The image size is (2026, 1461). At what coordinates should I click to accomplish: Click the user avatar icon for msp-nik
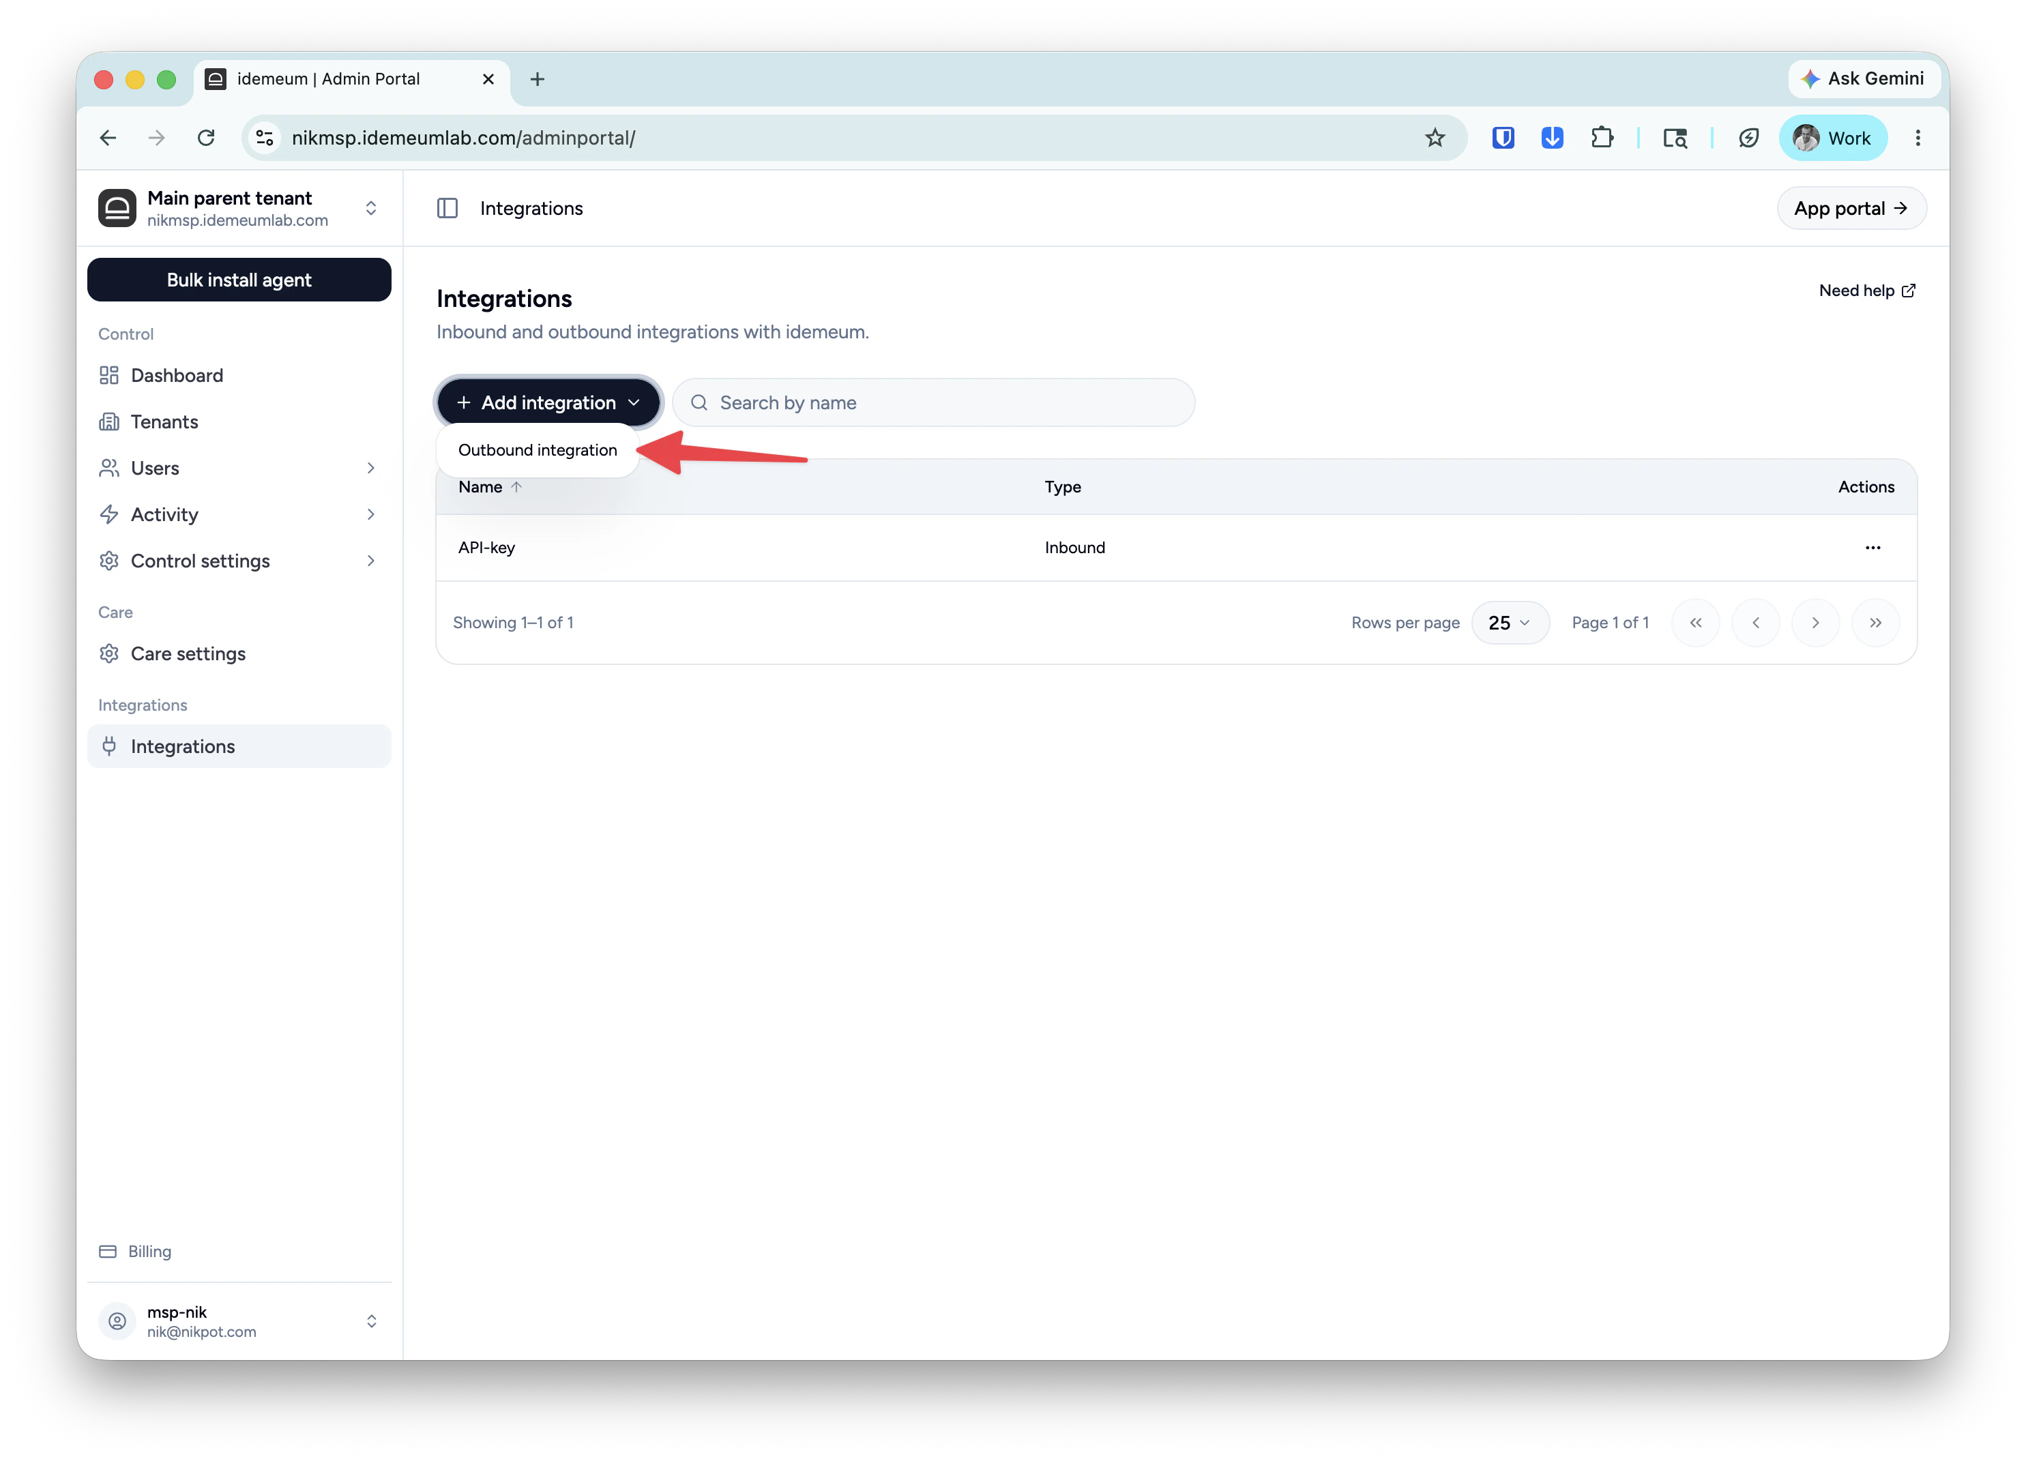(117, 1320)
